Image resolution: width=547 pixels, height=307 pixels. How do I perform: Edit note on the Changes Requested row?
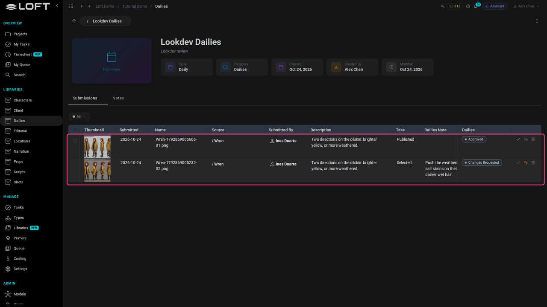[526, 162]
